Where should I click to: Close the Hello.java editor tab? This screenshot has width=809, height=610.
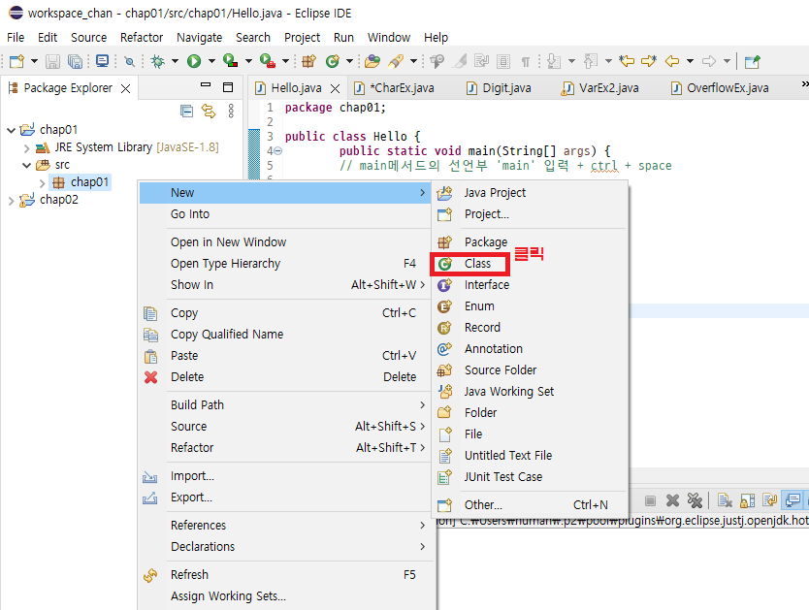336,88
